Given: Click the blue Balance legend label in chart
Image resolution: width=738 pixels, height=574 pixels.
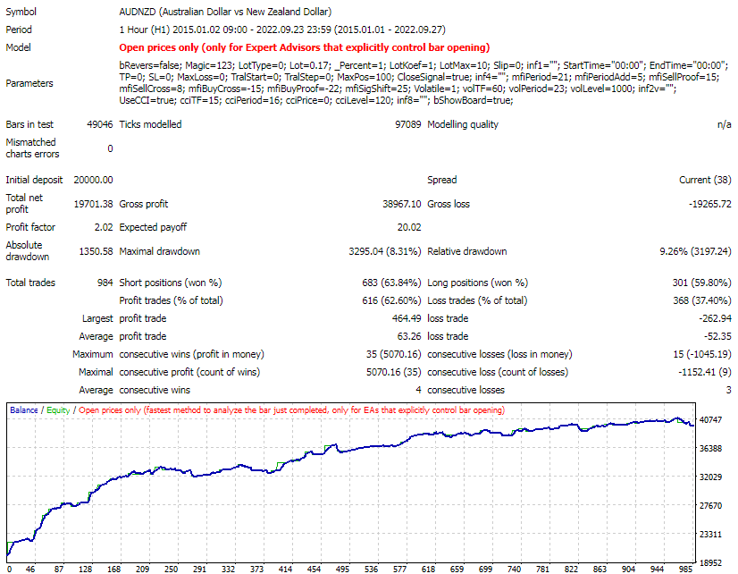Looking at the screenshot, I should [23, 410].
